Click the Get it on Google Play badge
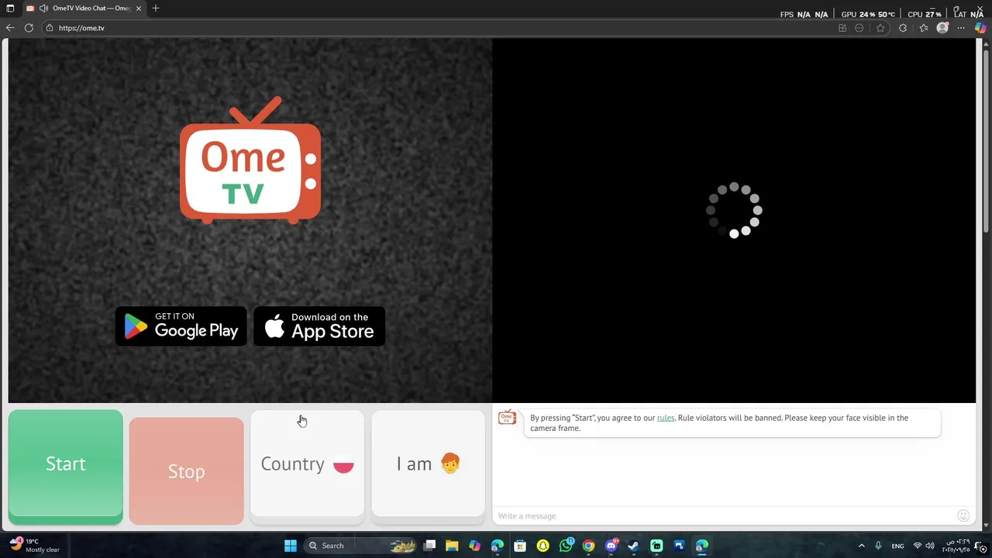The image size is (992, 558). point(181,326)
